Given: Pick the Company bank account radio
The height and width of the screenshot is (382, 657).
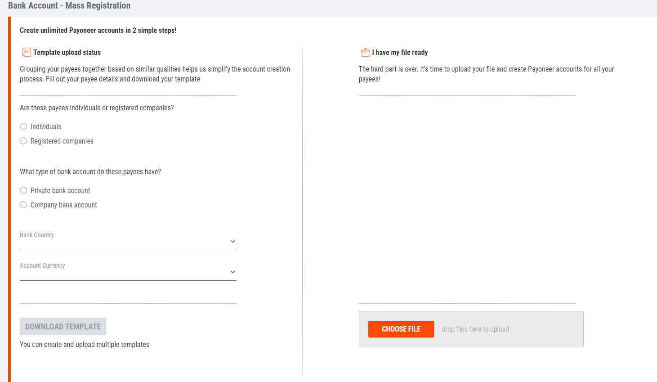Looking at the screenshot, I should point(23,205).
